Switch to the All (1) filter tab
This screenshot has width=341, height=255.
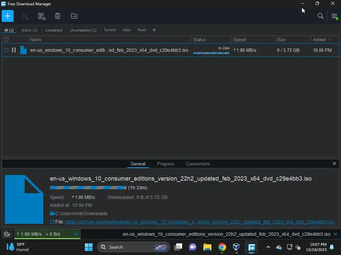9,30
